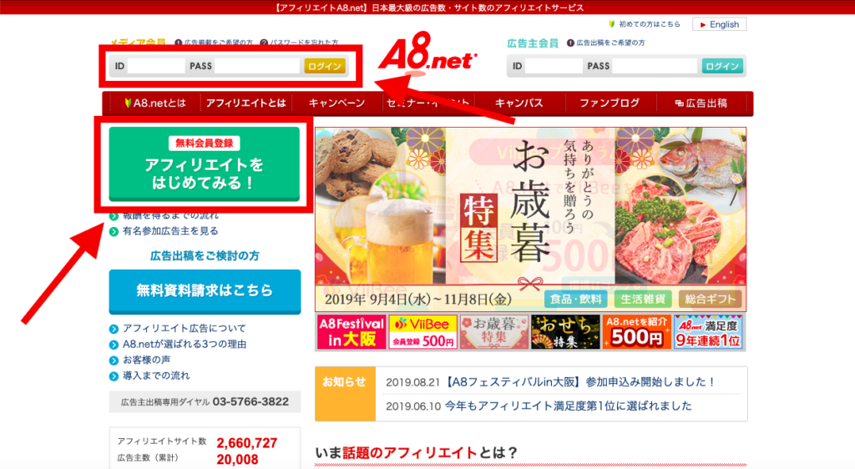Open the 有名参加広告主を見る link

170,231
